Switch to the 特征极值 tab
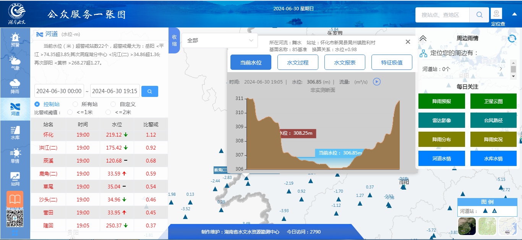The width and height of the screenshot is (522, 240). pos(392,62)
